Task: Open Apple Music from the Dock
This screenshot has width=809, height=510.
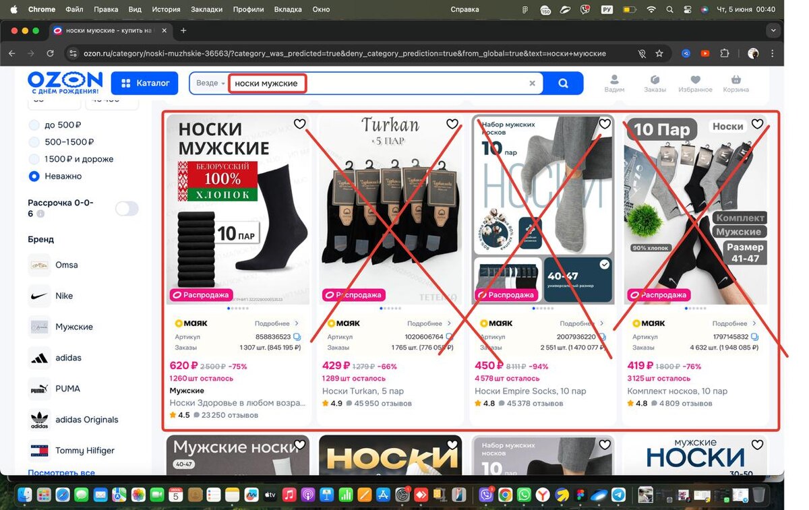Action: coord(289,495)
